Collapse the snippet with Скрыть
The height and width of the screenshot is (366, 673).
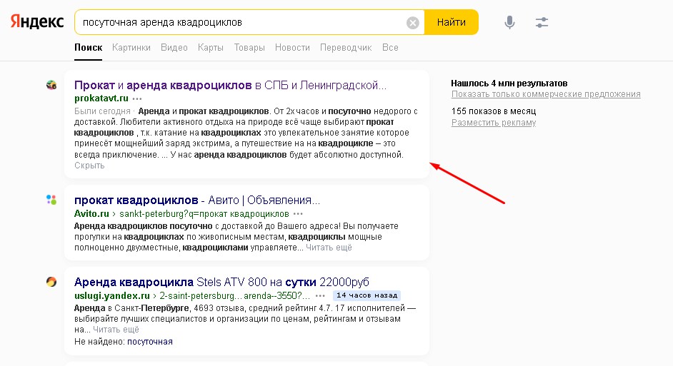point(89,166)
